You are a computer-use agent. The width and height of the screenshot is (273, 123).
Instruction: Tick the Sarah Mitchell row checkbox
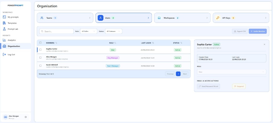pos(41,66)
